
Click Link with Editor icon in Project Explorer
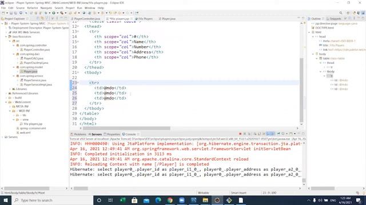tap(42, 18)
